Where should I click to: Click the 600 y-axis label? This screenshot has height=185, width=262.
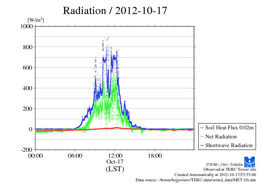tap(28, 67)
